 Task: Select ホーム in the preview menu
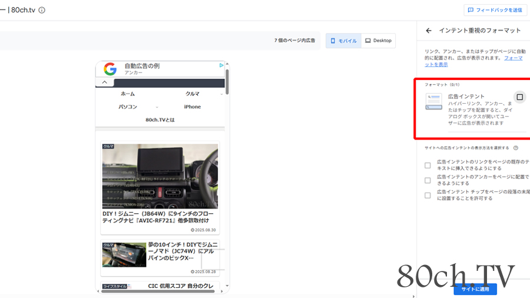tap(128, 94)
